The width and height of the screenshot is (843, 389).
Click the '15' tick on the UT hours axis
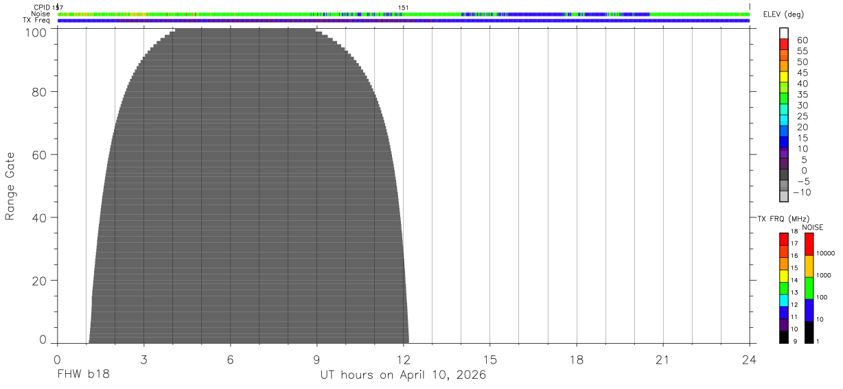coord(489,359)
